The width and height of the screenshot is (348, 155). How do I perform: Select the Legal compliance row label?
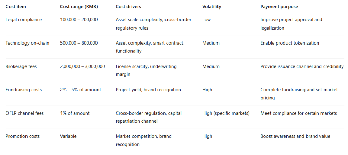pyautogui.click(x=24, y=20)
